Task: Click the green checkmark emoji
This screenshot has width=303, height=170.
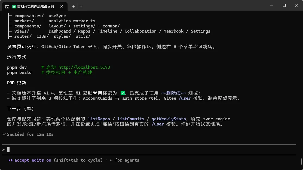Action: point(123,93)
